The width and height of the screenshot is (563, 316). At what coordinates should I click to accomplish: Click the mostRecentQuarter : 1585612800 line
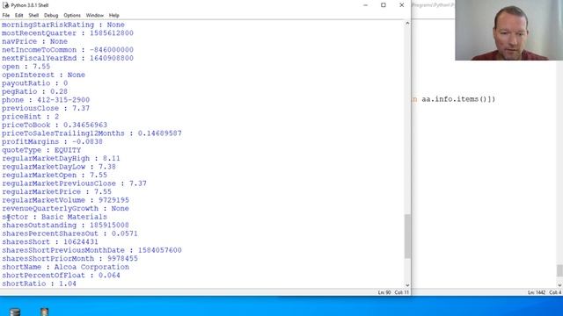tap(68, 33)
